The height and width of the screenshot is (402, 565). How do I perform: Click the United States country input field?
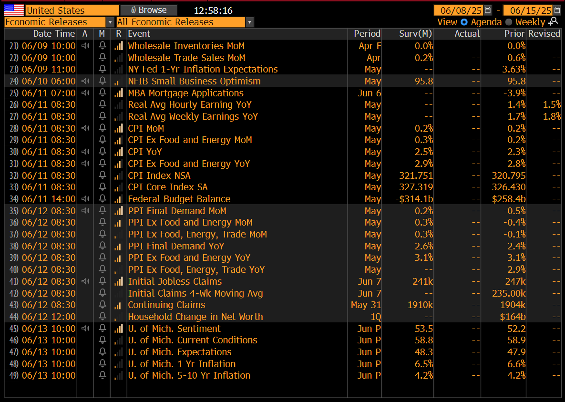coord(72,10)
